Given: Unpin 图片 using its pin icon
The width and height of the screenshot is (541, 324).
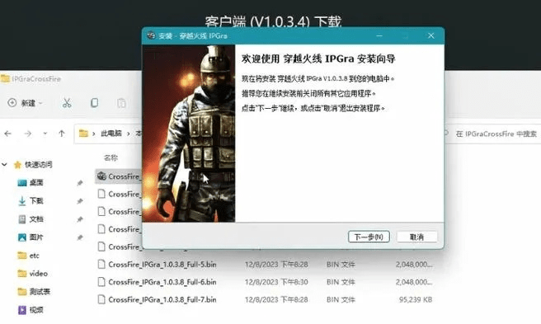Looking at the screenshot, I should coord(80,237).
